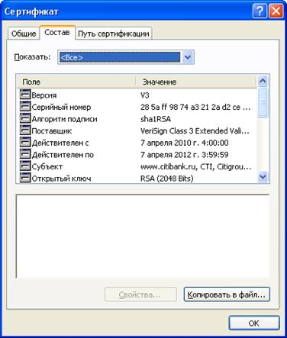Click the Копировать в файл button
The image size is (287, 338).
tap(227, 295)
